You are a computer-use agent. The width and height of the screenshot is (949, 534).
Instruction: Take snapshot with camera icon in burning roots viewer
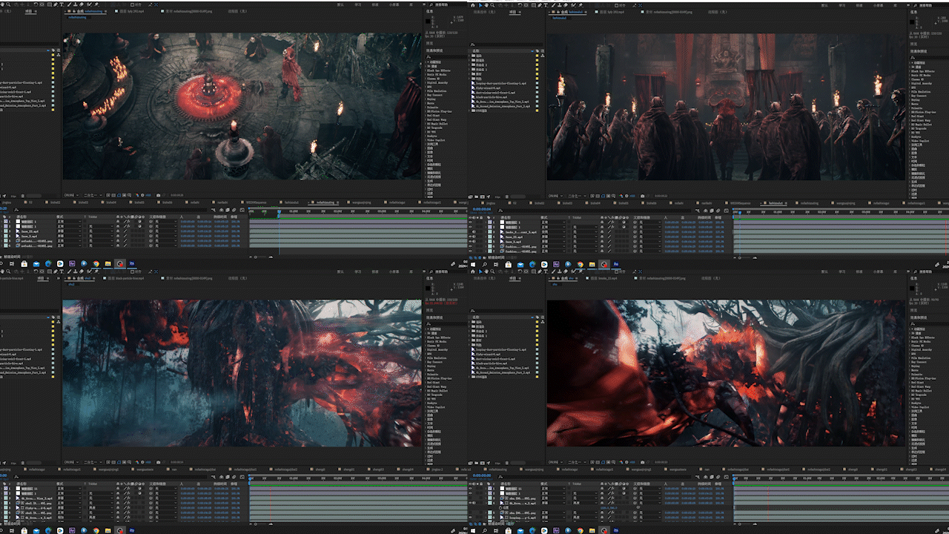tap(641, 462)
